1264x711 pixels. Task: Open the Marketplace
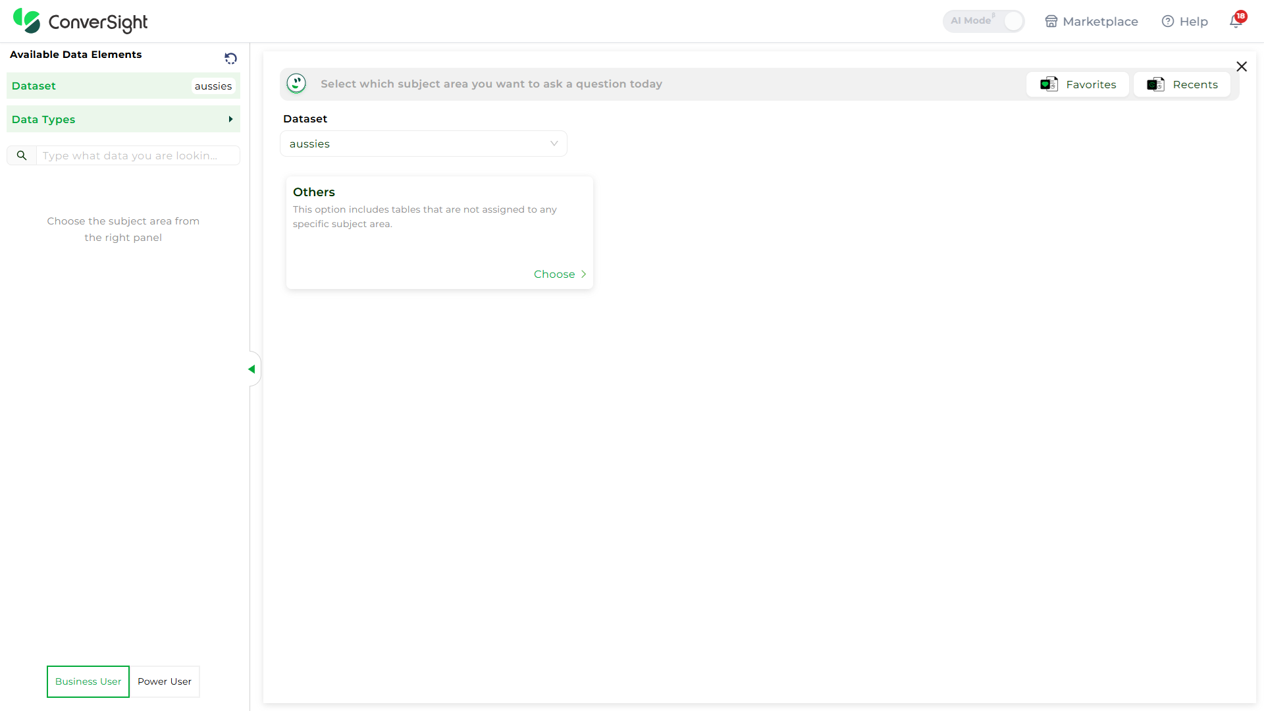[1092, 22]
